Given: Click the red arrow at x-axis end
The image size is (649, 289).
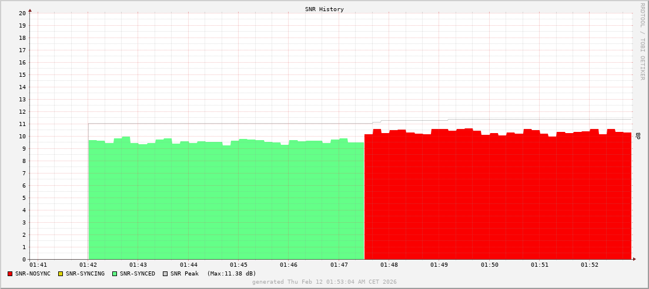Looking at the screenshot, I should pyautogui.click(x=634, y=259).
